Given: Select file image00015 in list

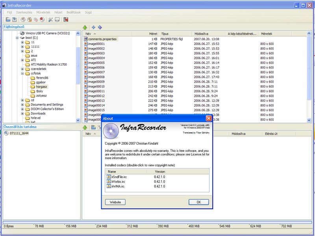Looking at the screenshot, I should (x=96, y=110).
